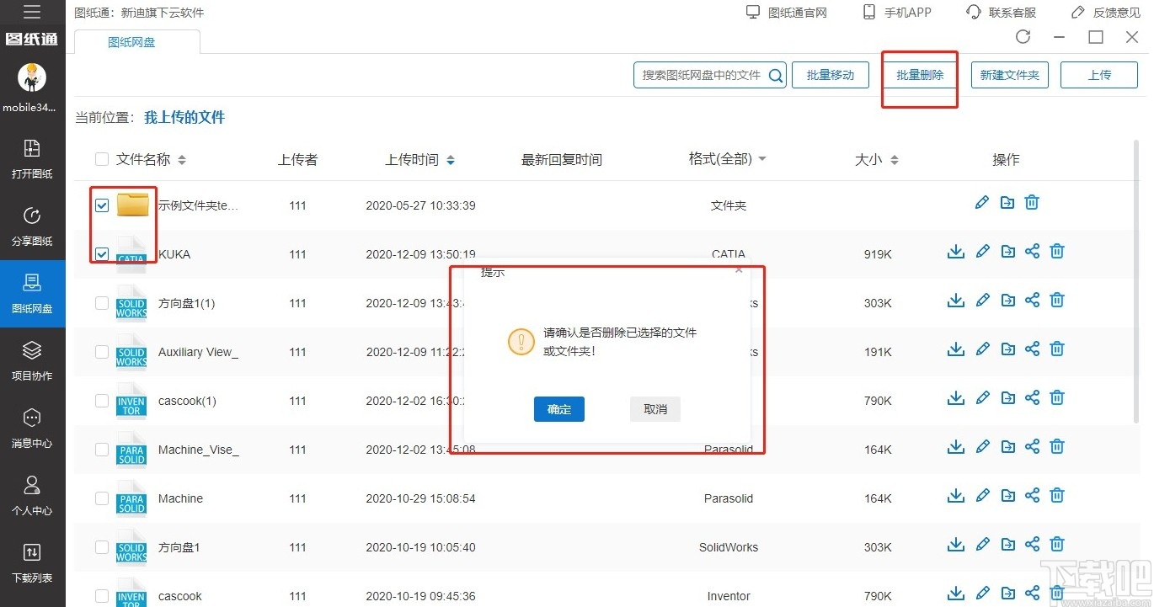
Task: Share the cascook(1) file
Action: [1032, 397]
